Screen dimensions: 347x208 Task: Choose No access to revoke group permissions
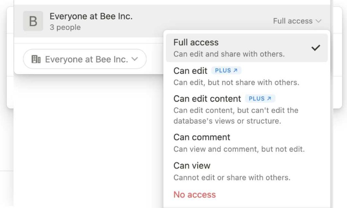[195, 194]
